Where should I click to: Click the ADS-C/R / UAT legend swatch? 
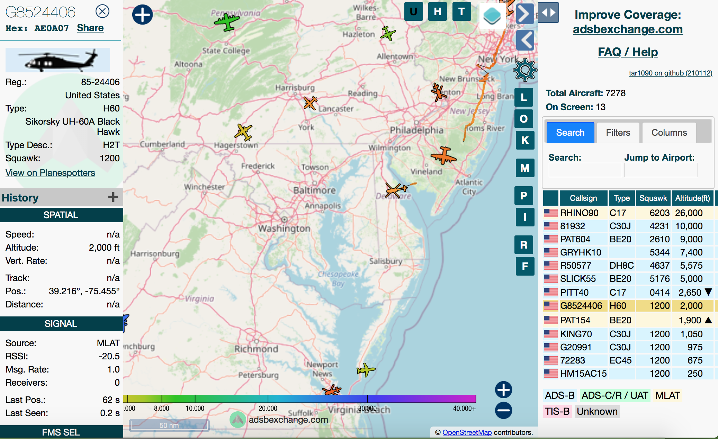click(614, 395)
